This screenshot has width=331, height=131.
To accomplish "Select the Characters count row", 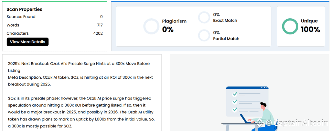I will 55,33.
